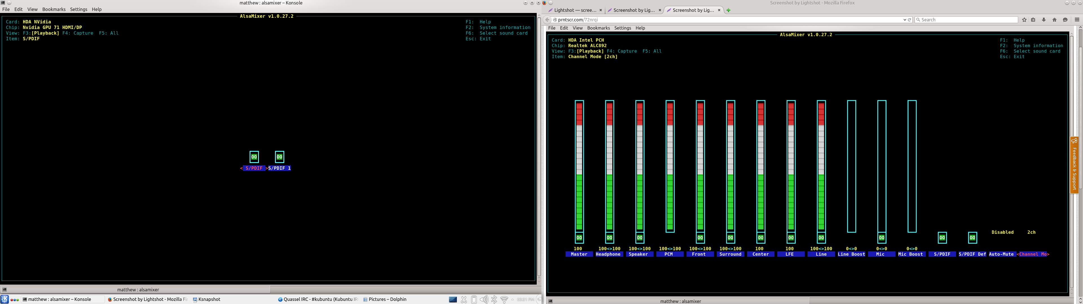Click into the Firefox Search field

point(967,20)
